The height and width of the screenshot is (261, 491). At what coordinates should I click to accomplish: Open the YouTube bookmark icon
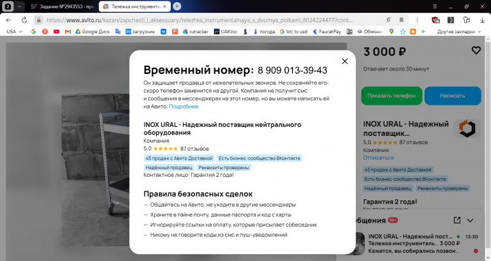(x=56, y=31)
